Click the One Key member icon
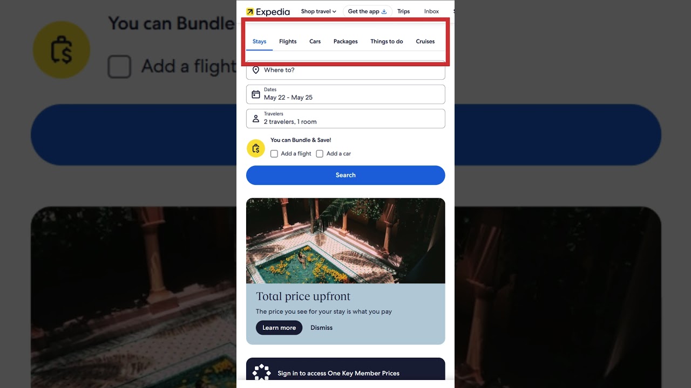The width and height of the screenshot is (691, 388). click(262, 372)
